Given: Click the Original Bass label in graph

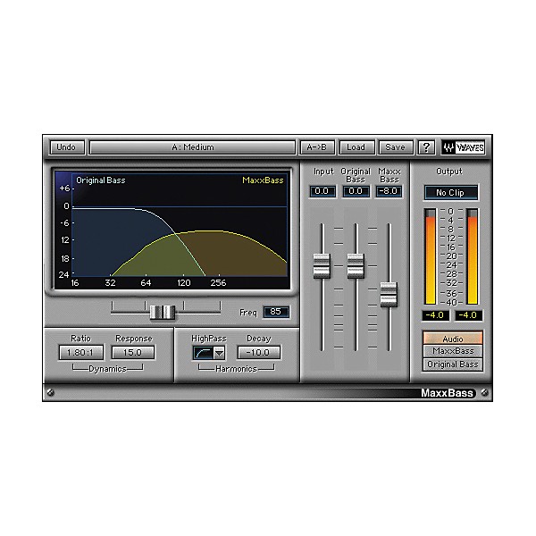Looking at the screenshot, I should coord(100,180).
